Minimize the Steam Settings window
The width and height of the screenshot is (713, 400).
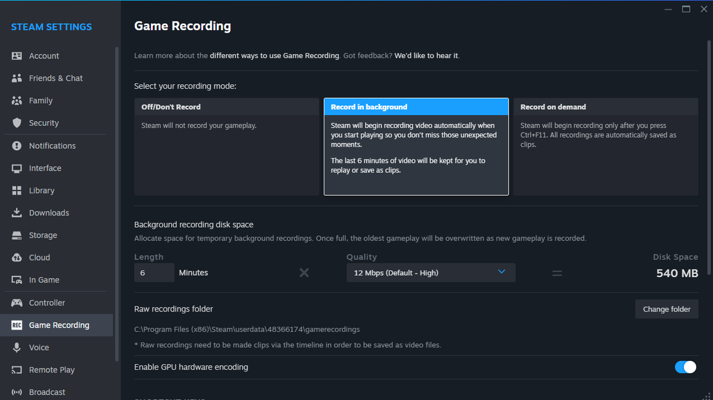(x=669, y=9)
